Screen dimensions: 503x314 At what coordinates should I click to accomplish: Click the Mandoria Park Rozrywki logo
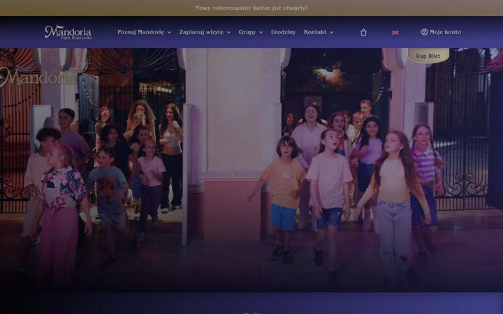pyautogui.click(x=68, y=32)
